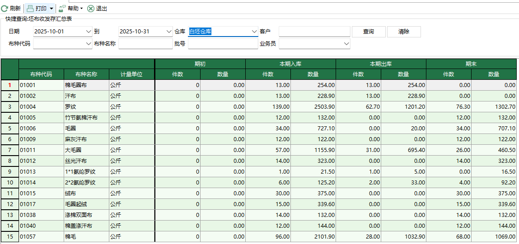This screenshot has width=519, height=244.
Task: Click the refresh (刷新) icon
Action: pos(5,9)
